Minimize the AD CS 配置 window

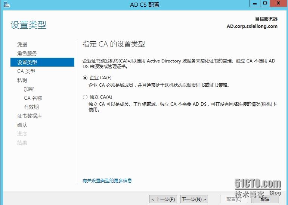[x=255, y=3]
